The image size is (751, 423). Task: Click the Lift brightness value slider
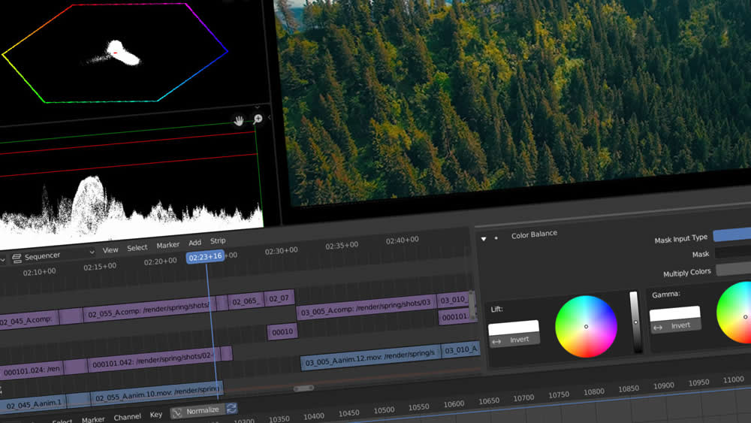(635, 322)
